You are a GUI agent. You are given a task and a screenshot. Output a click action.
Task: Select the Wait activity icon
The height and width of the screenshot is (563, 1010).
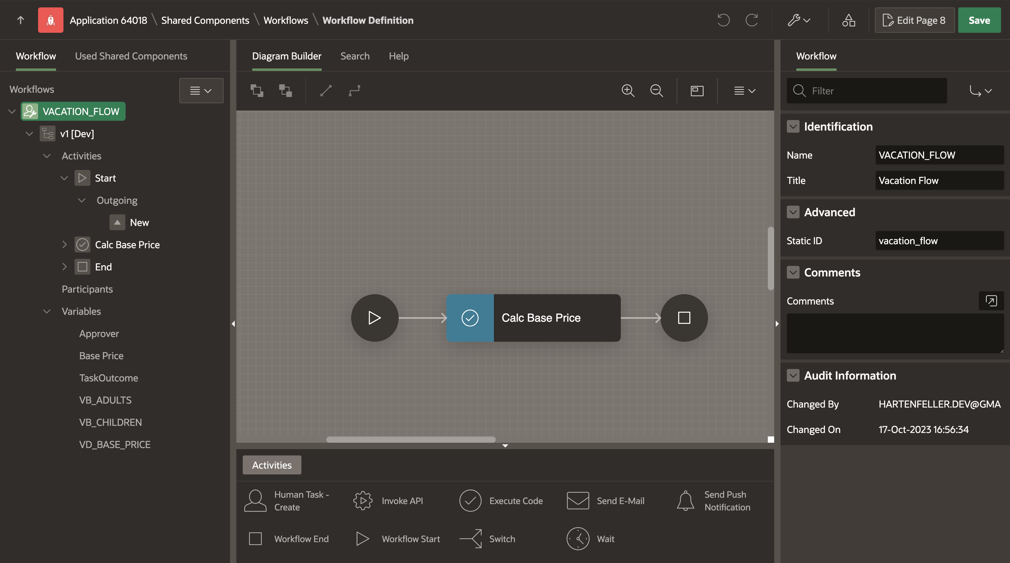(578, 538)
